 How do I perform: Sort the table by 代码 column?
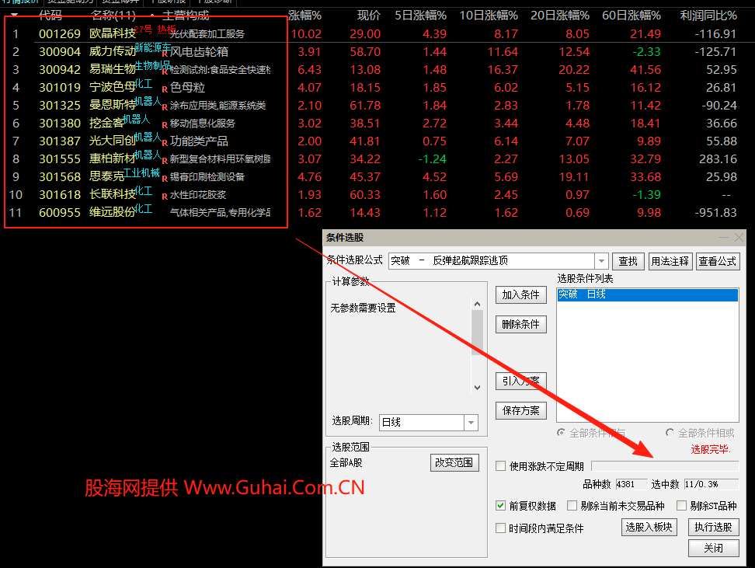click(x=50, y=16)
